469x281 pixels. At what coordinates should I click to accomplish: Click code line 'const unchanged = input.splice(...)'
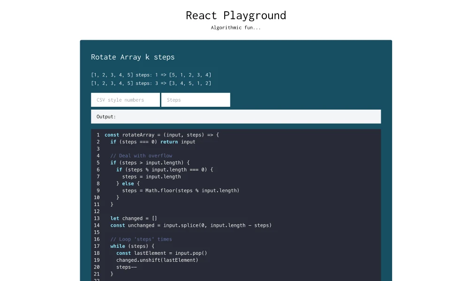191,225
